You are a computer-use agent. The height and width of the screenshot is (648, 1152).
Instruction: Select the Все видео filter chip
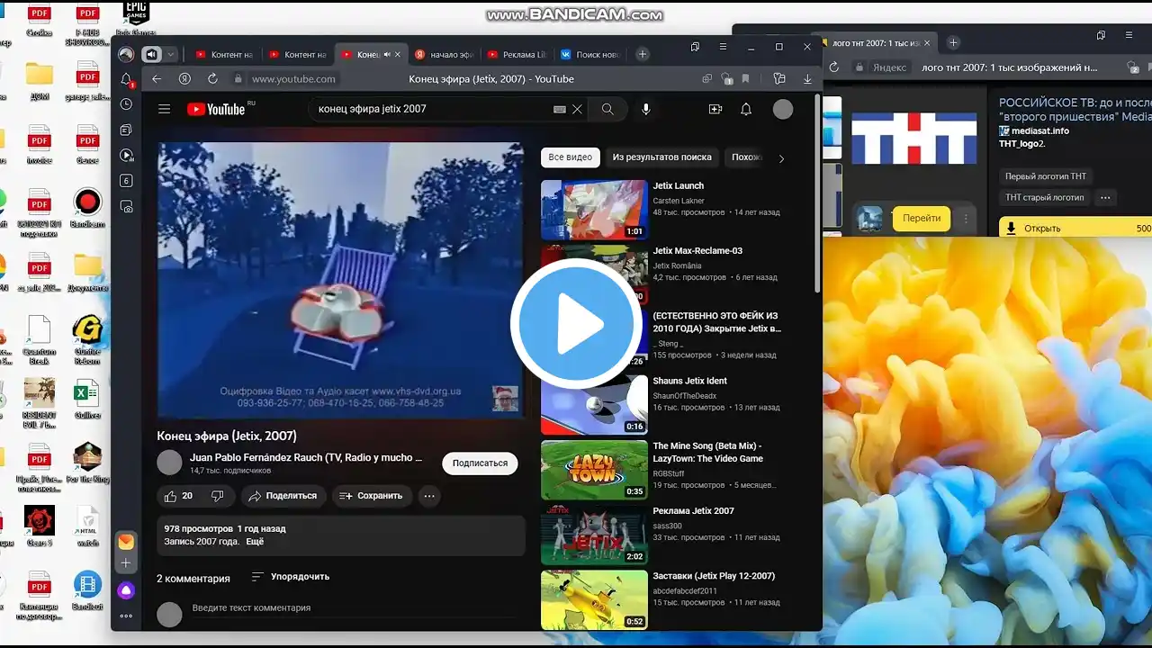click(571, 157)
